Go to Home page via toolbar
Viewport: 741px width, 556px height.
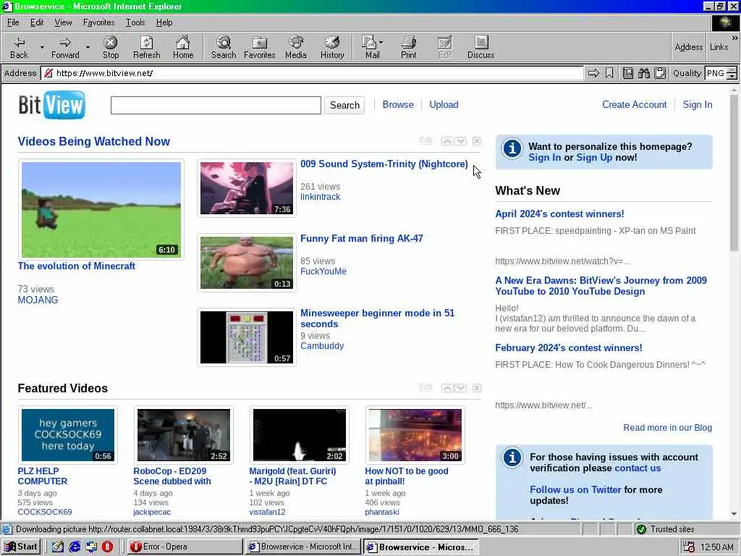click(183, 47)
